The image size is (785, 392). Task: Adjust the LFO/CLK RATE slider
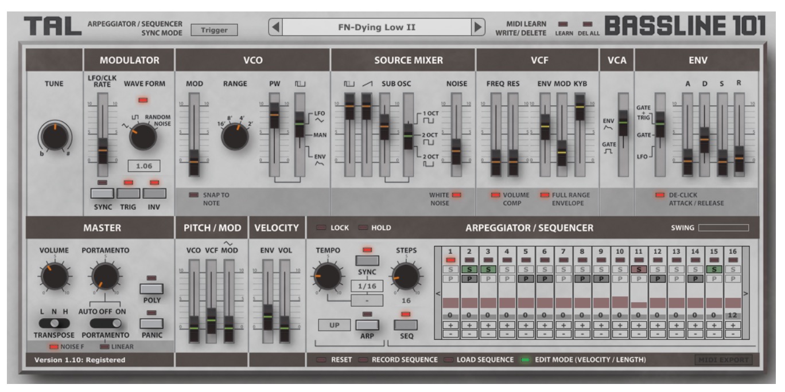[103, 150]
